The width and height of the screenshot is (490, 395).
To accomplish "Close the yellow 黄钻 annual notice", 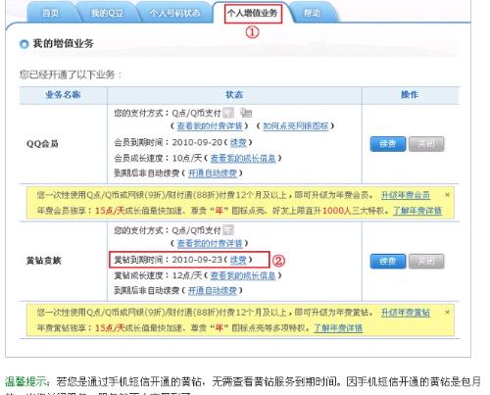I will 448,313.
